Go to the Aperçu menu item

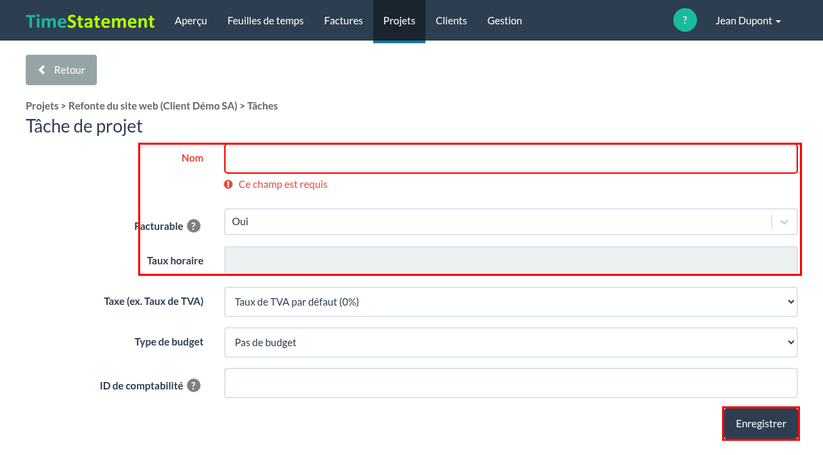(191, 21)
